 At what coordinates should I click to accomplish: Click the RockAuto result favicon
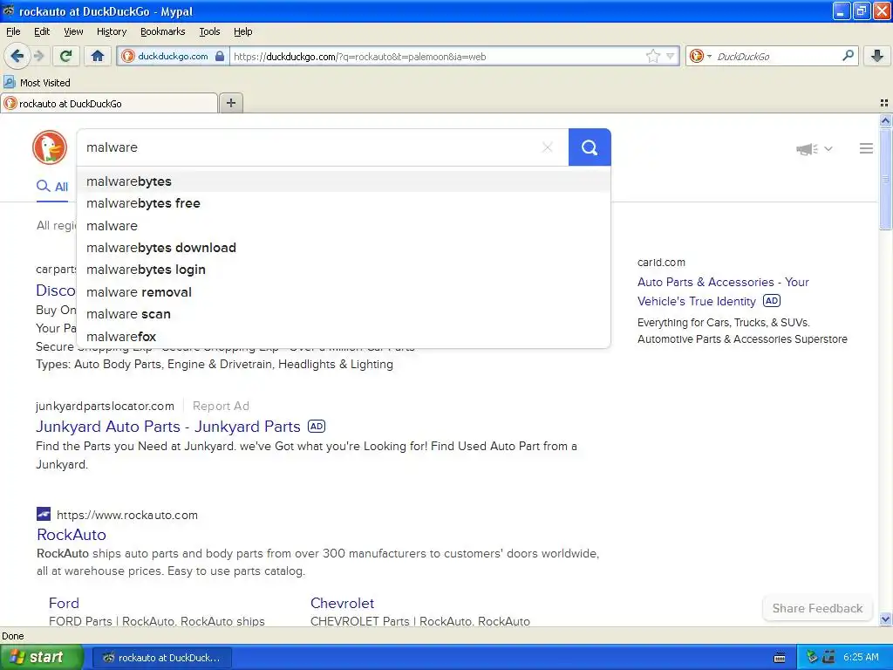coord(44,515)
